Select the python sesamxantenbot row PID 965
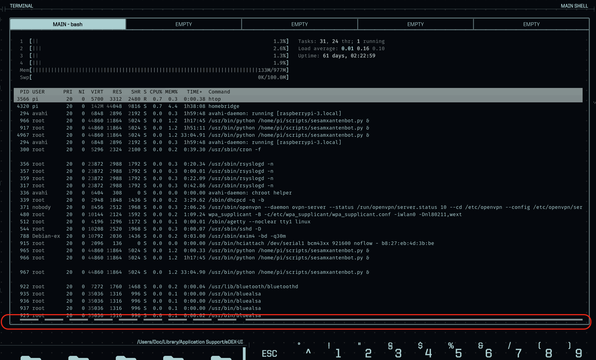Image resolution: width=596 pixels, height=360 pixels. click(298, 250)
